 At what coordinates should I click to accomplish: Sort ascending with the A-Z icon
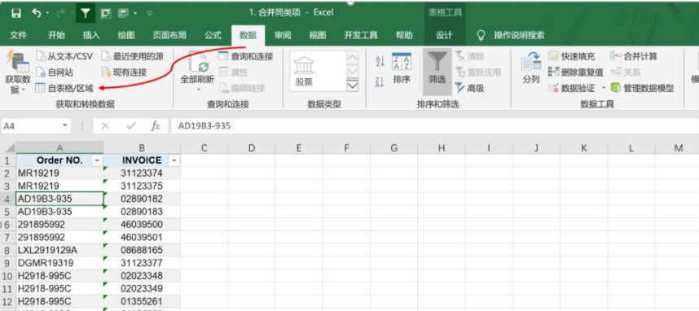coord(380,61)
